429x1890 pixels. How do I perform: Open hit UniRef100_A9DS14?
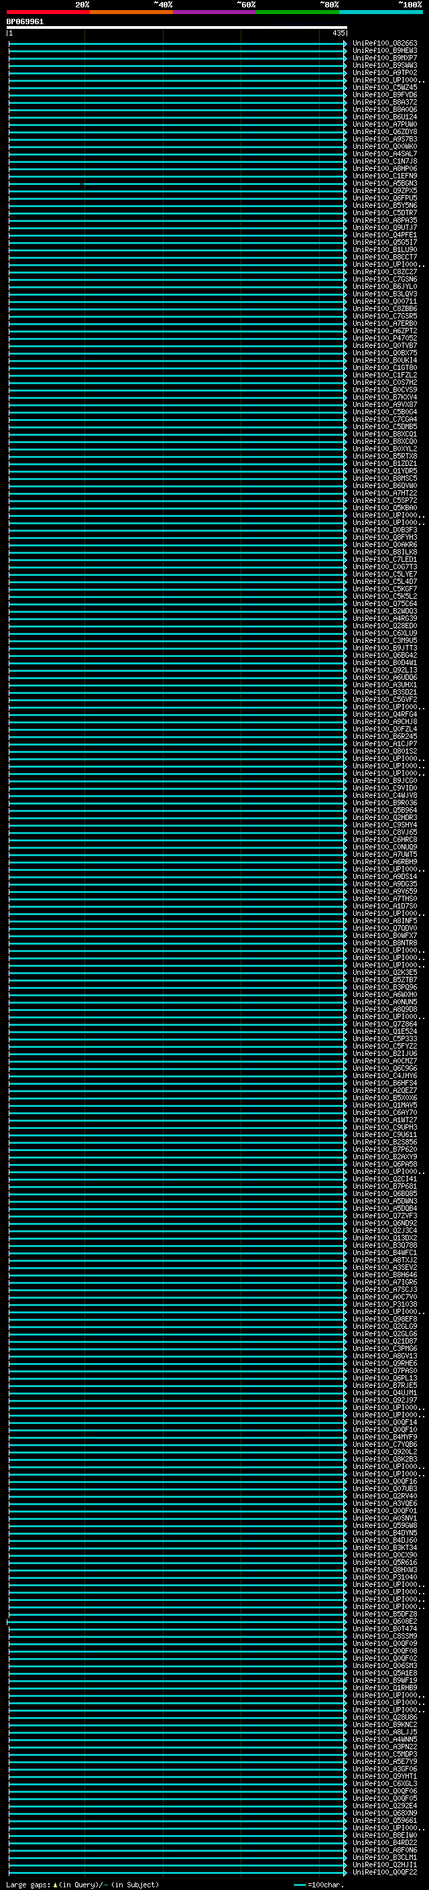pyautogui.click(x=384, y=876)
